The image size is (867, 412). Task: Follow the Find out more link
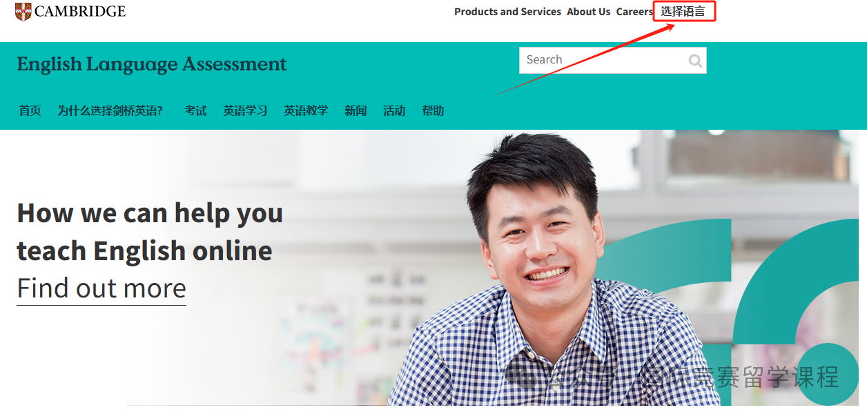pos(101,288)
